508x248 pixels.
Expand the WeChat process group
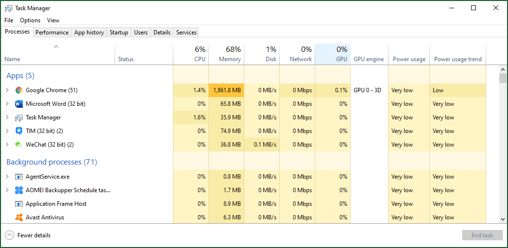[x=7, y=145]
